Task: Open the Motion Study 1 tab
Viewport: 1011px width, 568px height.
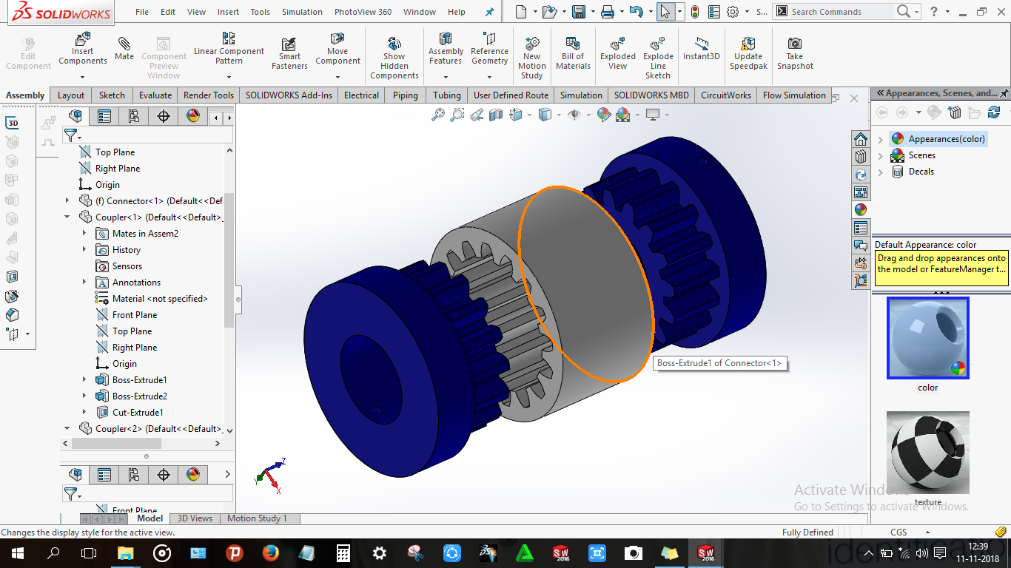Action: pos(257,518)
